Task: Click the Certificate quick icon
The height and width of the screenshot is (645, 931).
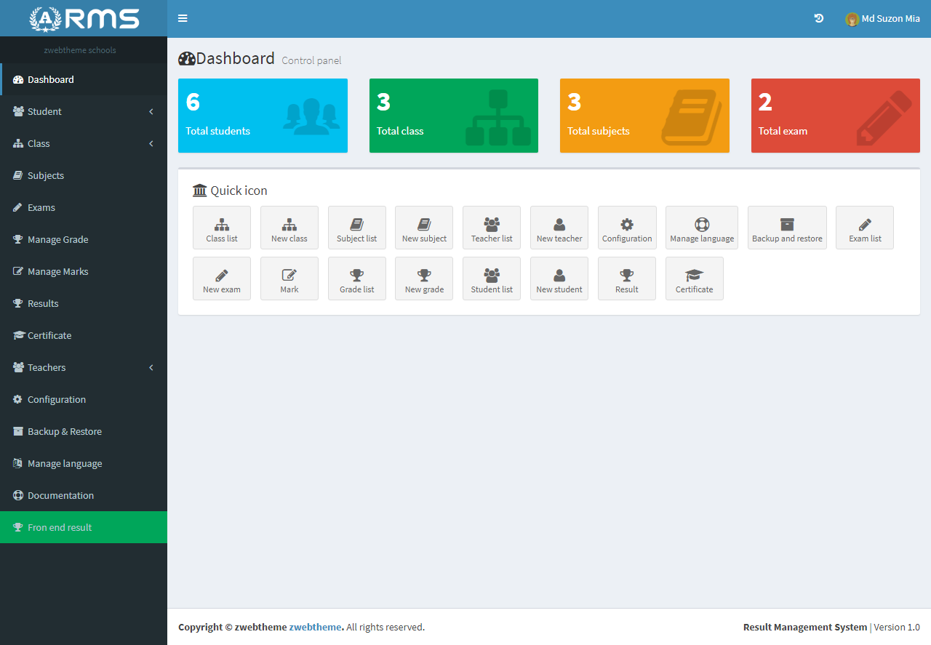Action: point(694,278)
